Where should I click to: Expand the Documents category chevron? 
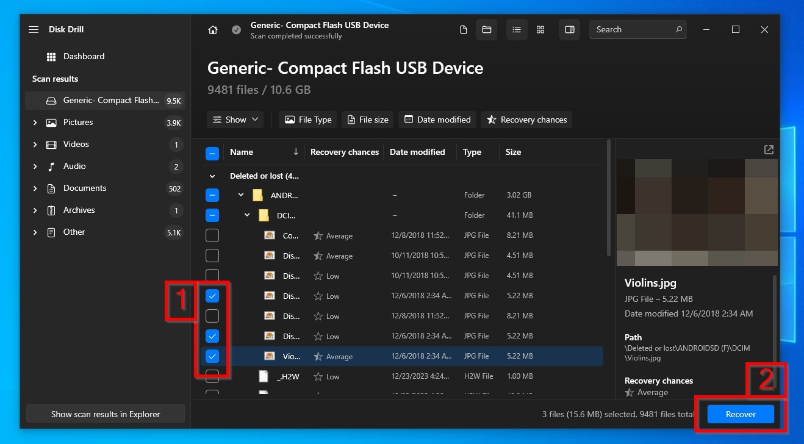point(35,188)
